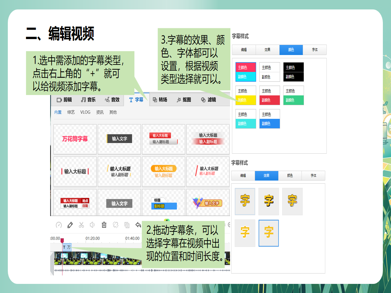
Task: Click the speedometer speed icon
Action: (x=59, y=225)
